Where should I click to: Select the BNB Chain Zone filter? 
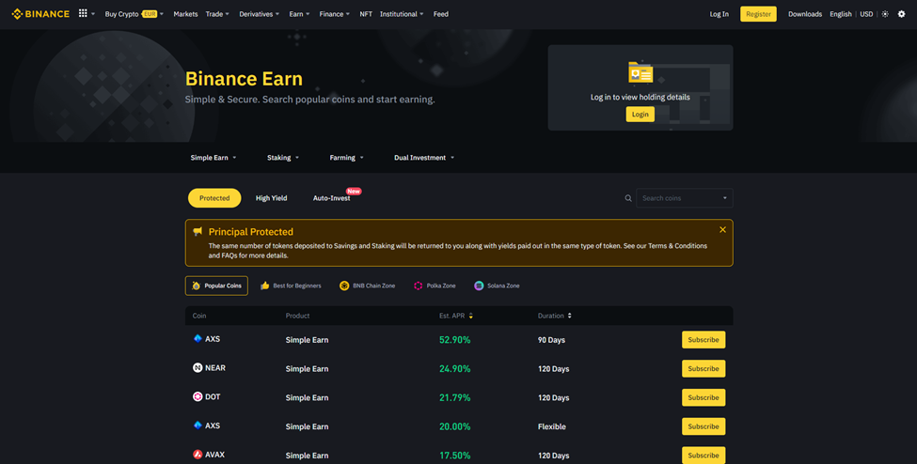367,286
